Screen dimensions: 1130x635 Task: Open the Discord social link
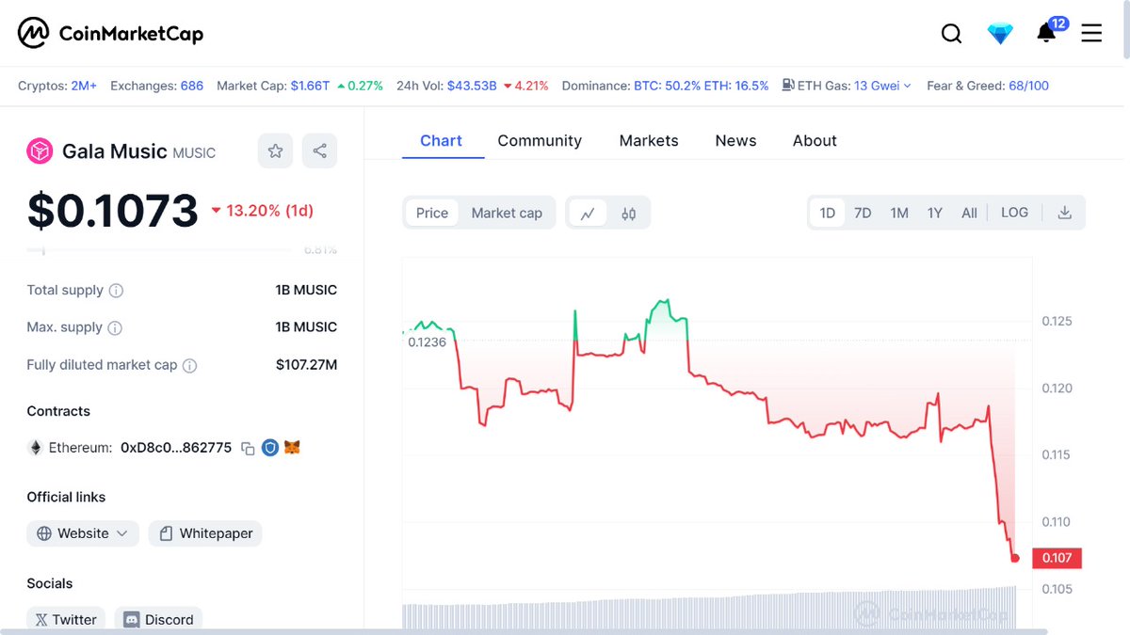pyautogui.click(x=159, y=619)
